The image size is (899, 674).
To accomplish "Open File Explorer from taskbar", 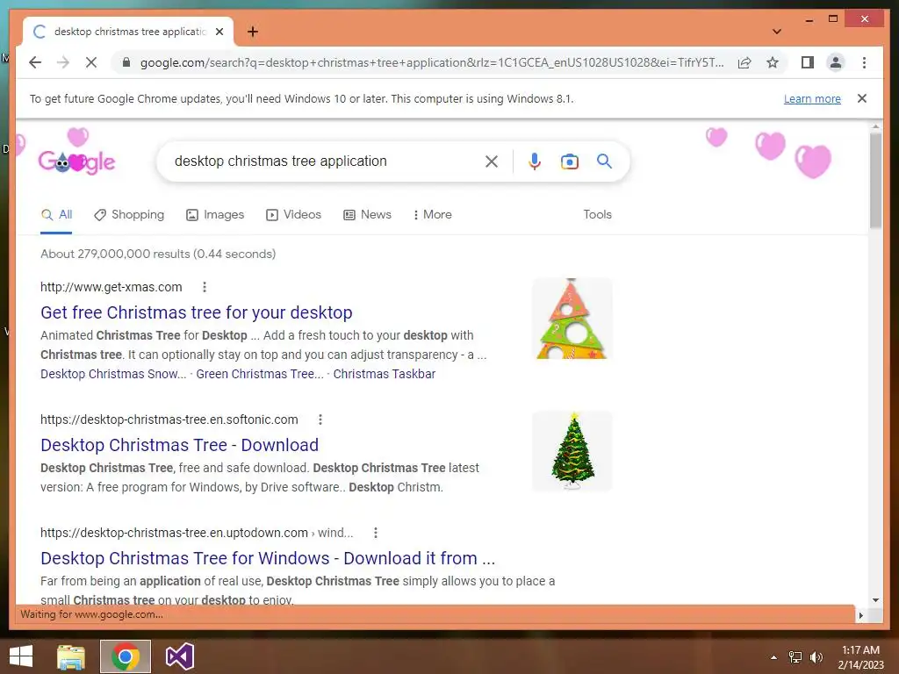I will pos(71,656).
